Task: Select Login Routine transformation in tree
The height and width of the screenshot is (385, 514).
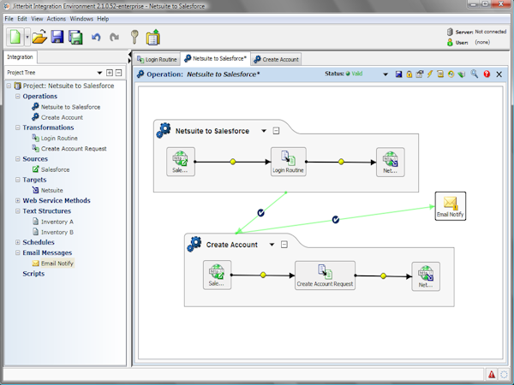Action: tap(55, 138)
